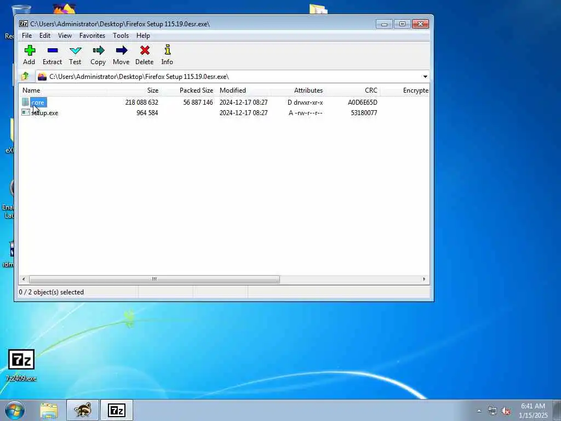This screenshot has height=421, width=561.
Task: Click status text 0 / 2 object(s) selected
Action: [x=51, y=292]
